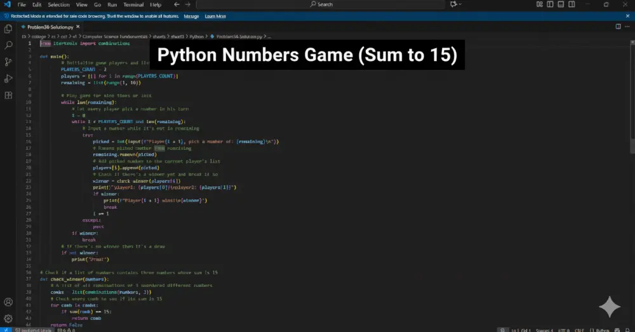Click the 'from itertools import combinations' line

pos(84,43)
